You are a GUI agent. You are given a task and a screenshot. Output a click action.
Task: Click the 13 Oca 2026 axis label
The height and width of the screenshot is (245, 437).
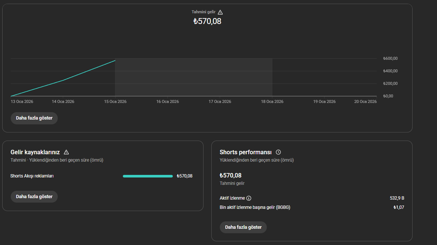[22, 102]
